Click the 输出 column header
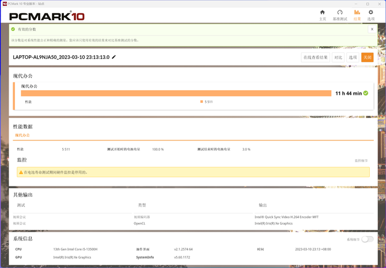The height and width of the screenshot is (268, 386). (x=263, y=205)
